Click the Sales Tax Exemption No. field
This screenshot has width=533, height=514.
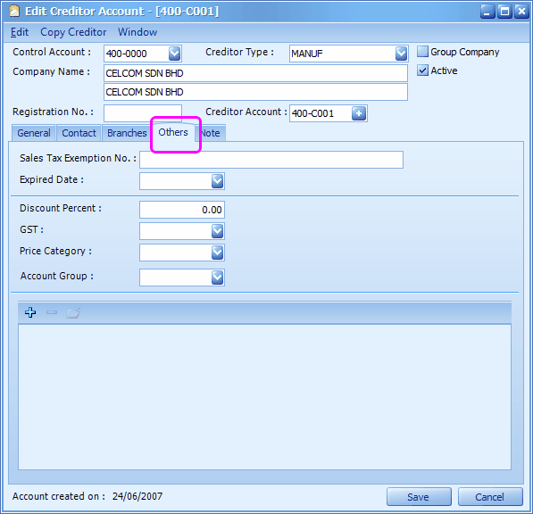coord(271,160)
